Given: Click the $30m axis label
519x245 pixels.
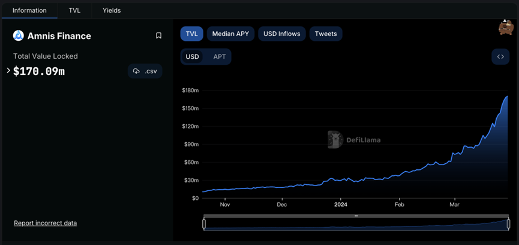Looking at the screenshot, I should (191, 180).
